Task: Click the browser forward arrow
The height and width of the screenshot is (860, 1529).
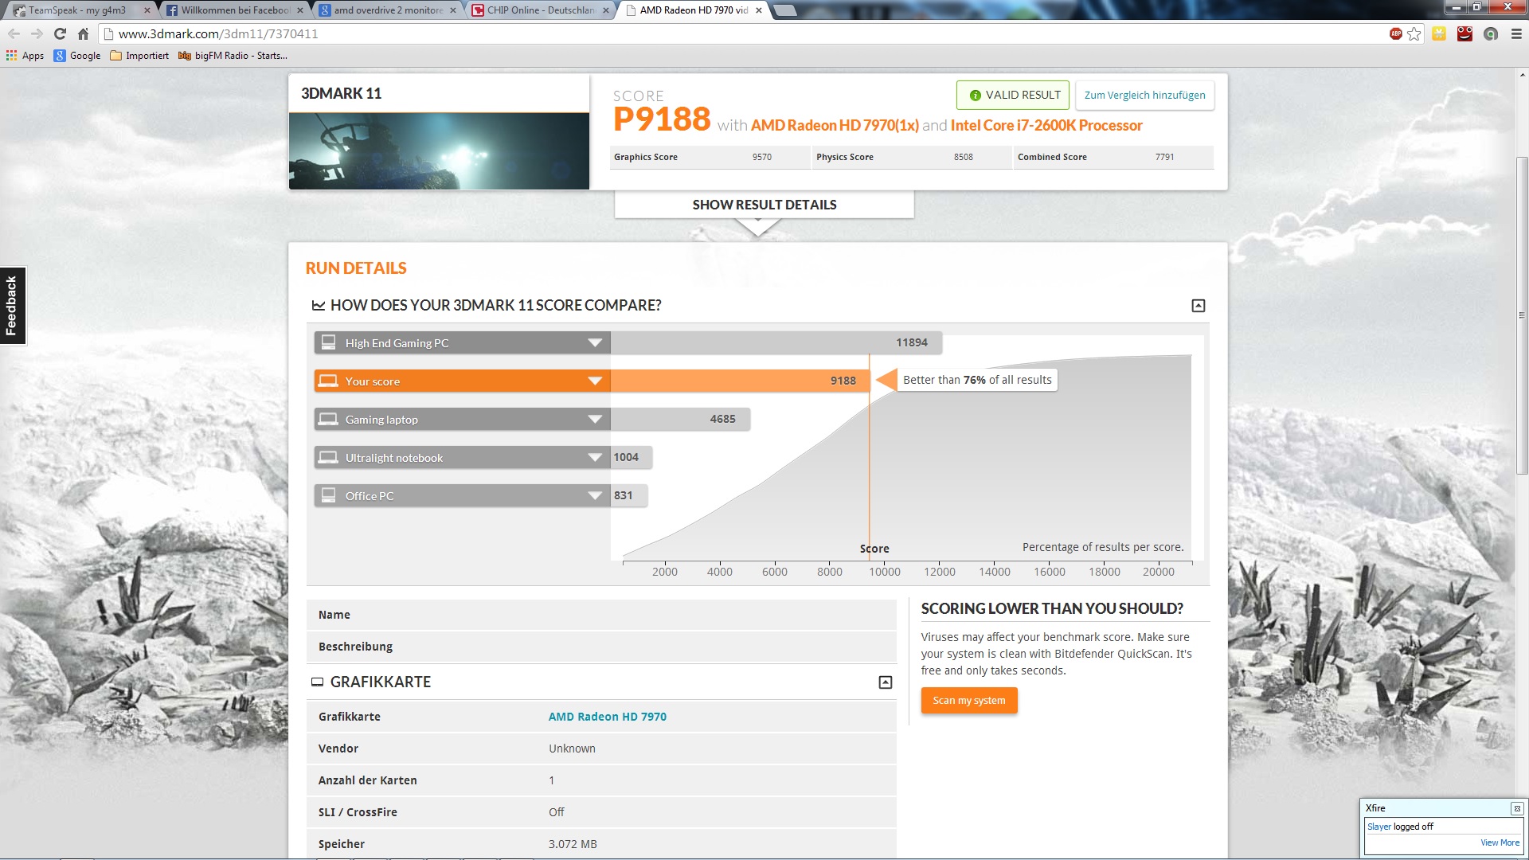Action: tap(37, 33)
